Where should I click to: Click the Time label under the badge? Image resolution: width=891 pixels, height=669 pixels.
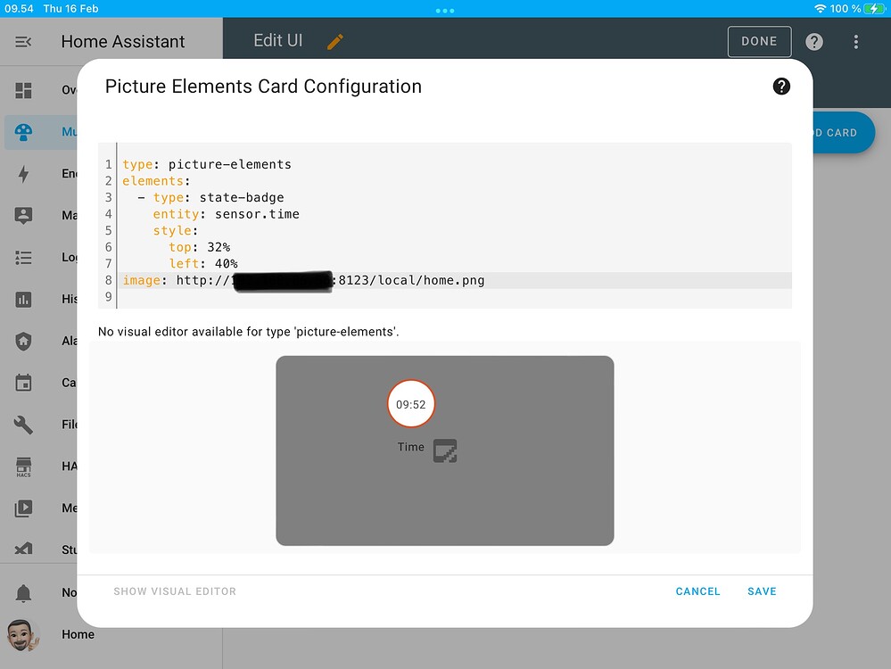411,447
